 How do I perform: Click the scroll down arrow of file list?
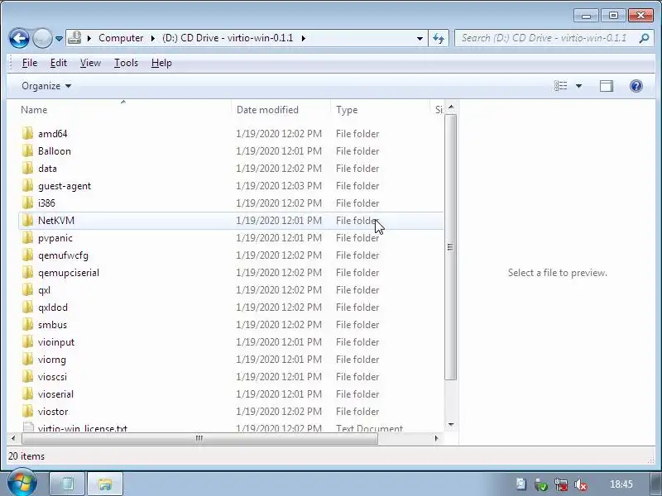[x=451, y=425]
